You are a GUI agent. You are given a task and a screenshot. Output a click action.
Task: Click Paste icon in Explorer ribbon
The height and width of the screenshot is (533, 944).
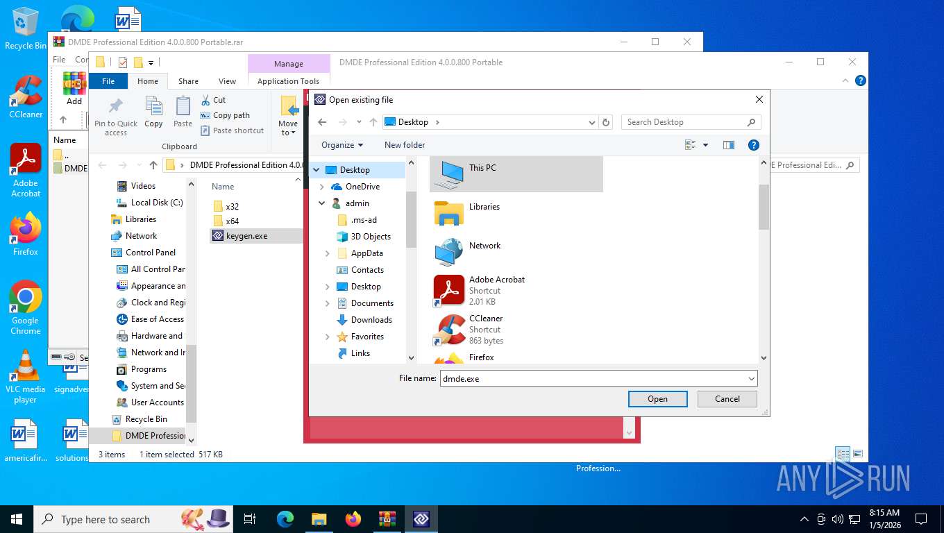point(183,112)
